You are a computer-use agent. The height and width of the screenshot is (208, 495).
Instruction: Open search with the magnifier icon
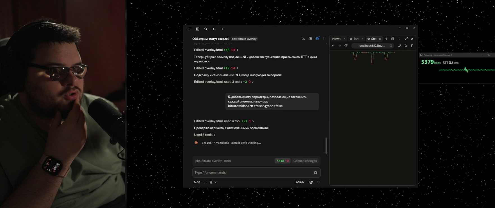click(x=206, y=29)
